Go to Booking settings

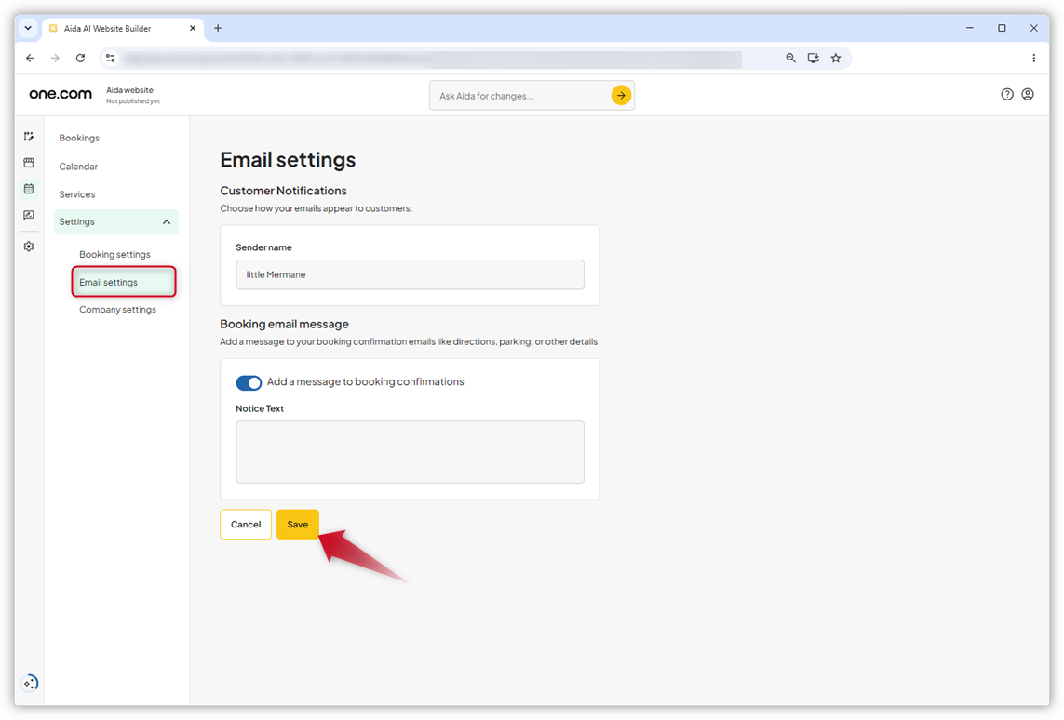tap(114, 254)
